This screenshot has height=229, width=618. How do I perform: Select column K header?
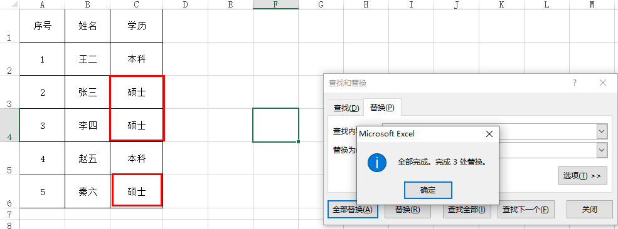click(x=502, y=4)
